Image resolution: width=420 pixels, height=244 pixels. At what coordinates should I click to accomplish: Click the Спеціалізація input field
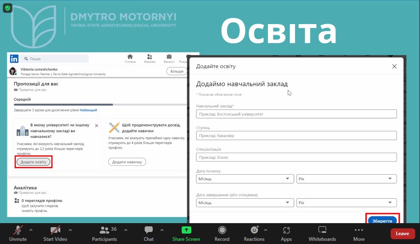(x=296, y=157)
